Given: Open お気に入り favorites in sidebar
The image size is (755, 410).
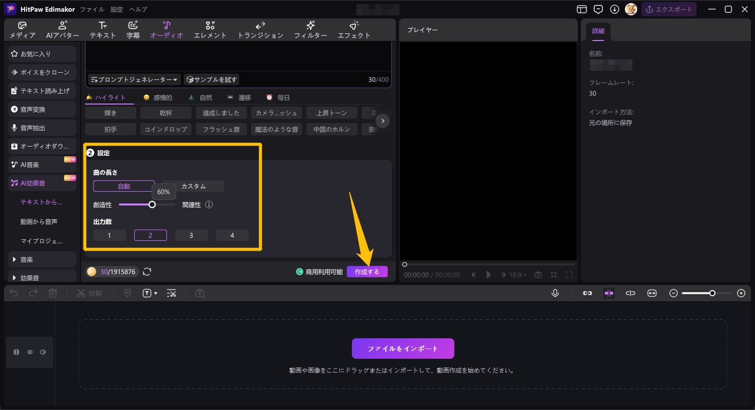Looking at the screenshot, I should tap(42, 54).
